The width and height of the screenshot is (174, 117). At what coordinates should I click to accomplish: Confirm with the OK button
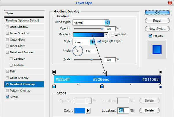pos(157,12)
